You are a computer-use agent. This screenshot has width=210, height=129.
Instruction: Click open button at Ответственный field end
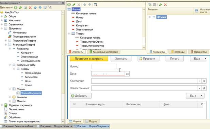tap(204, 88)
